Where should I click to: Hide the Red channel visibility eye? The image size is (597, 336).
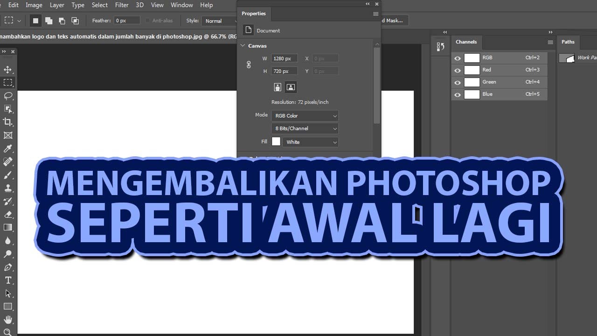coord(458,70)
